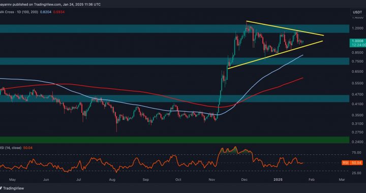Click the Jul label on time axis
The image size is (366, 193).
click(x=79, y=180)
